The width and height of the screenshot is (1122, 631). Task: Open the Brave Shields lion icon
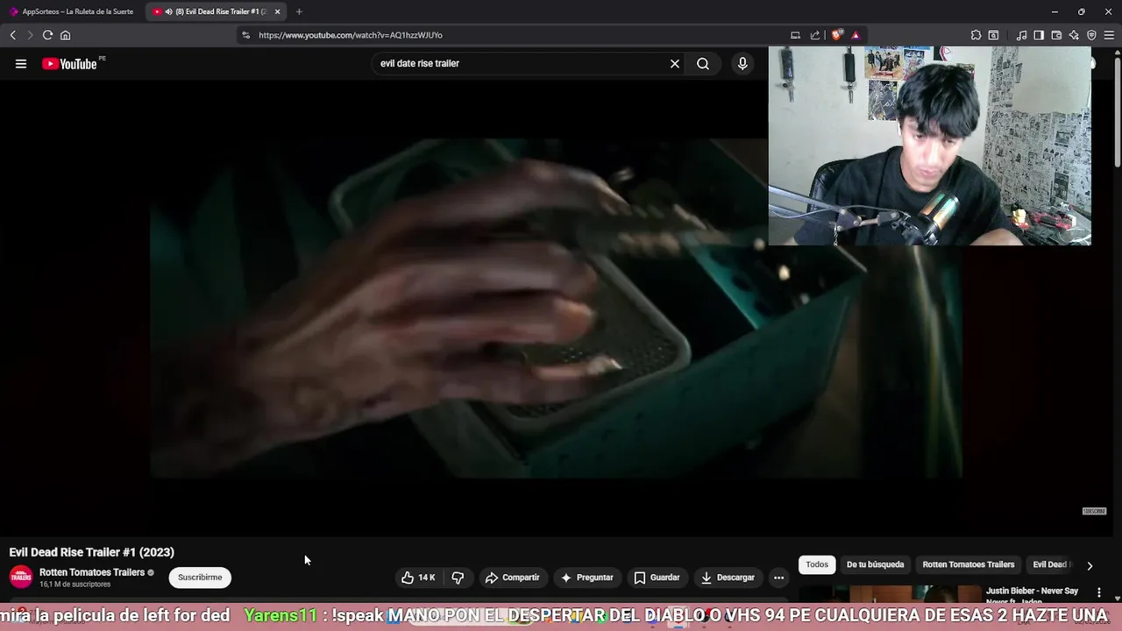(x=837, y=35)
